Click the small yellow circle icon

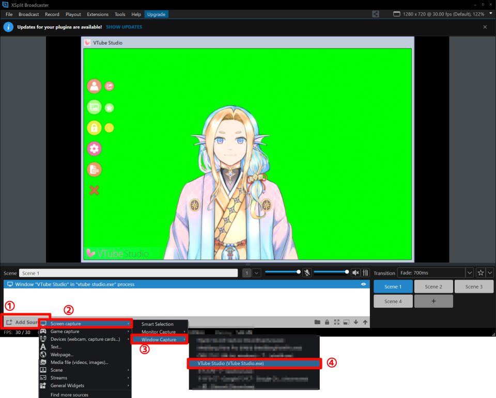(109, 128)
